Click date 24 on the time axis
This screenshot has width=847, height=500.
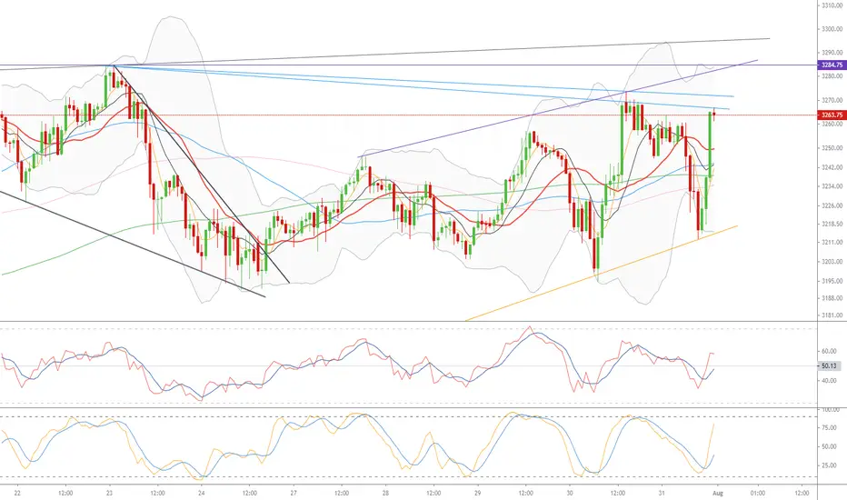point(202,493)
